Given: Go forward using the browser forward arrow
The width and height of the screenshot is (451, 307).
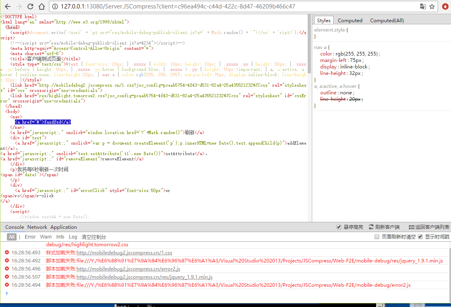Looking at the screenshot, I should pos(19,6).
